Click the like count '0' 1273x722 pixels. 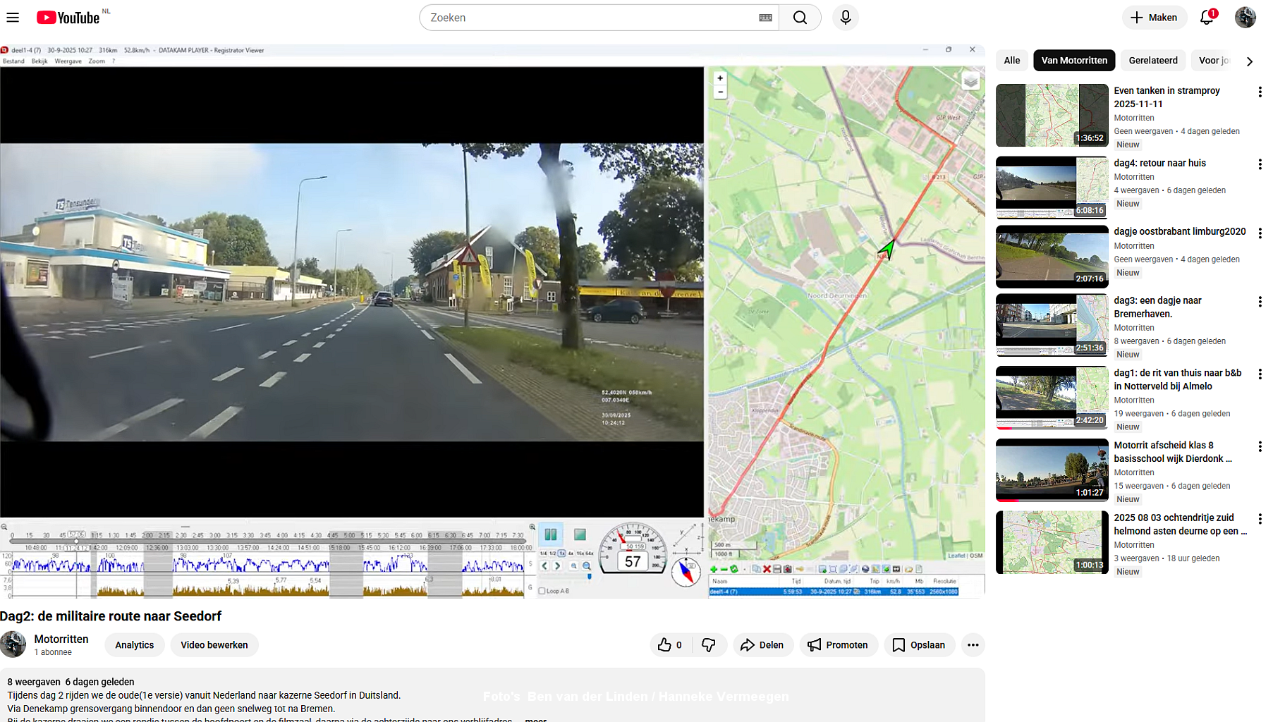point(679,645)
